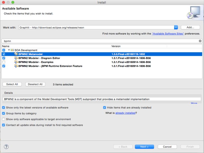Click the BPMN2 Modeler Diagram Editor feature icon
Image resolution: width=204 pixels, height=153 pixels.
point(16,58)
